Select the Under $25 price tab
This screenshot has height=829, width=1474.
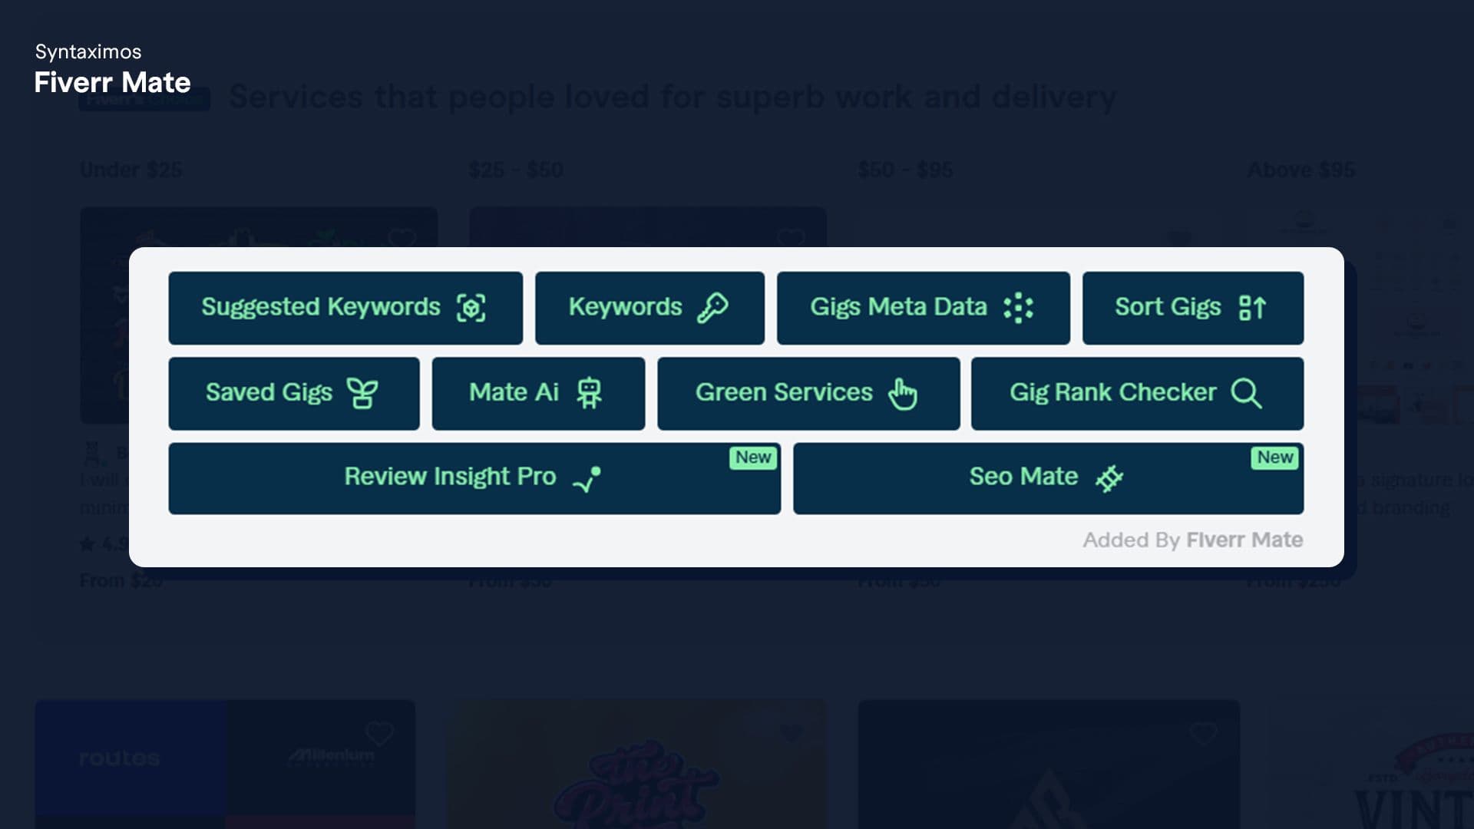coord(131,170)
